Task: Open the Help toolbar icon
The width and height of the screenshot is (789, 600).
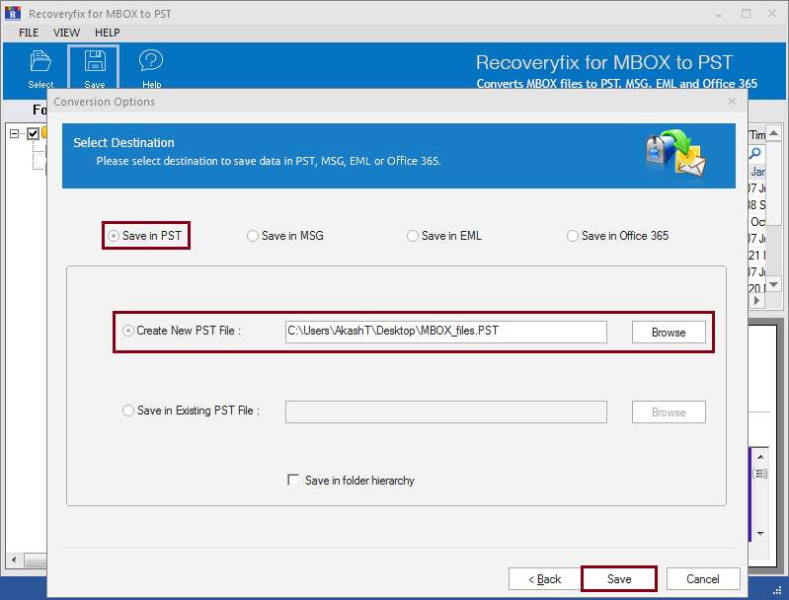Action: pyautogui.click(x=151, y=69)
